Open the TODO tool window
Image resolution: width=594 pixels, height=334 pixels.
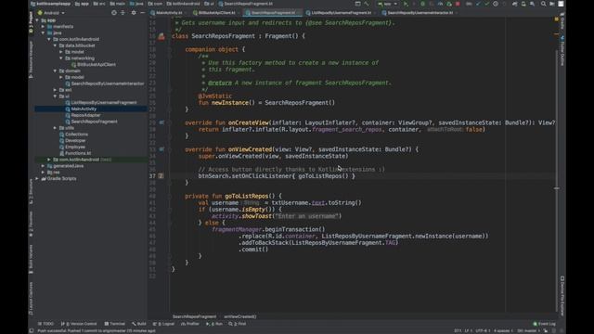click(45, 324)
